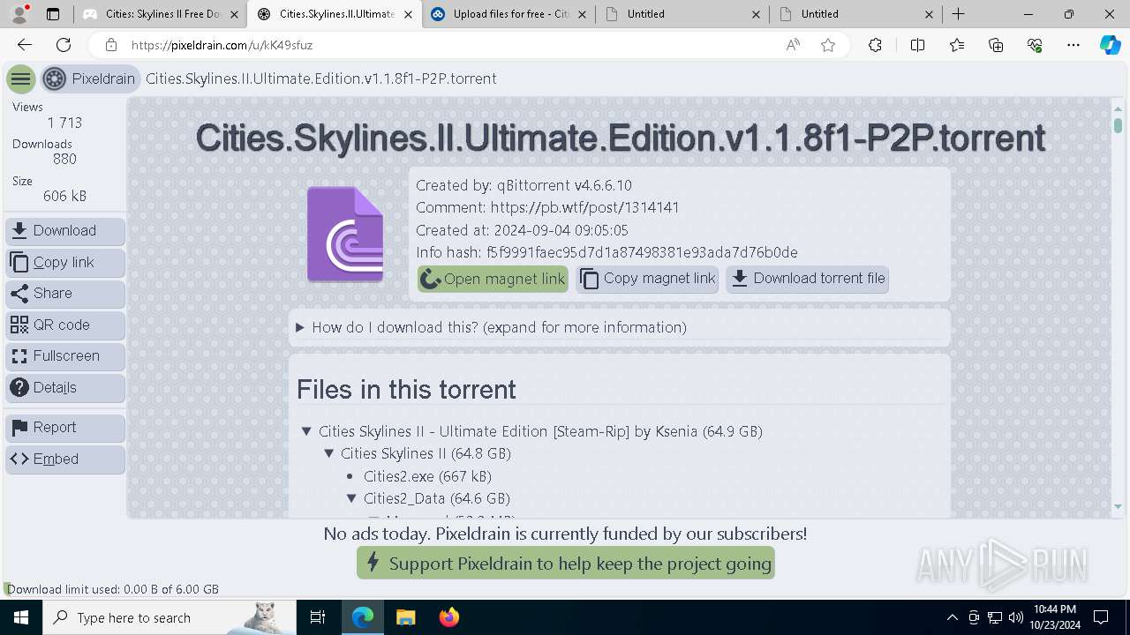Click Open magnet link button
Image resolution: width=1130 pixels, height=635 pixels.
tap(493, 279)
